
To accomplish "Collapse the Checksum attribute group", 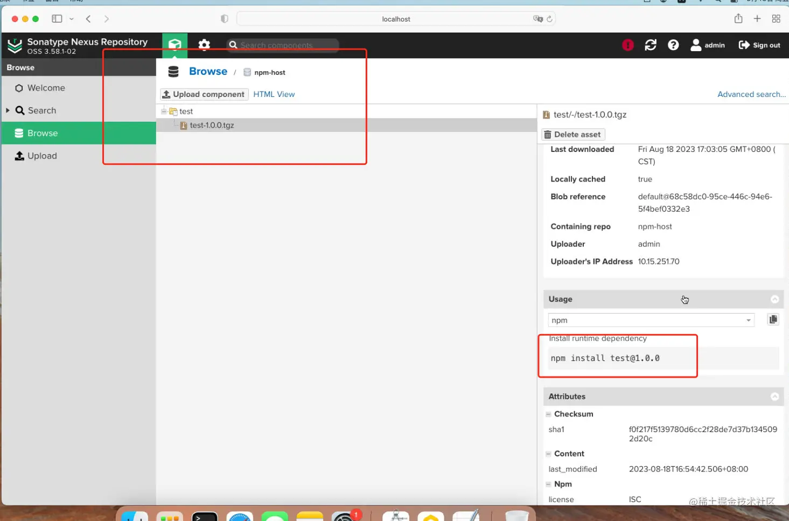I will 548,414.
